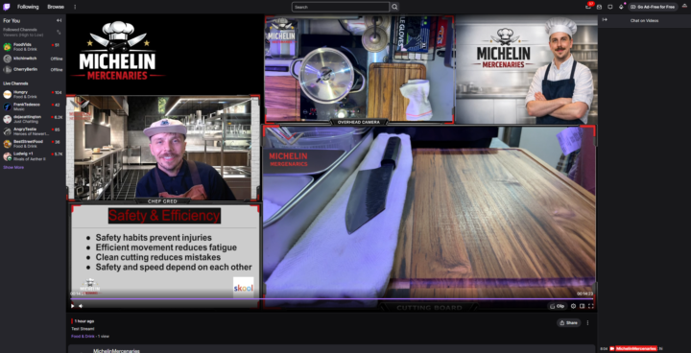Open the Food & Drink category link
Screen dimensions: 691x353
click(83, 337)
